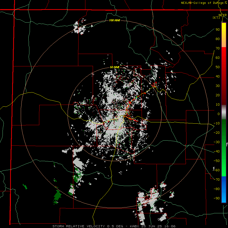Click the -40 knot scale label

217,151
